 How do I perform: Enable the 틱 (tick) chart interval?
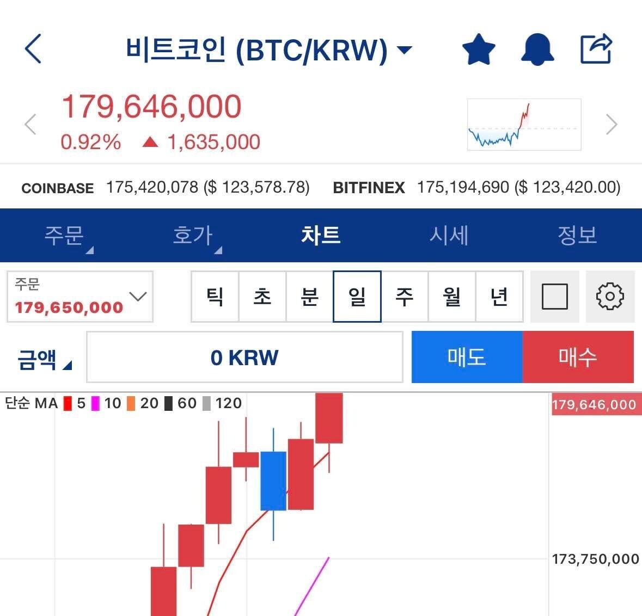click(215, 297)
